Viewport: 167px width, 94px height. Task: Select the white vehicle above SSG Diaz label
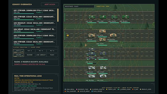click(x=103, y=76)
